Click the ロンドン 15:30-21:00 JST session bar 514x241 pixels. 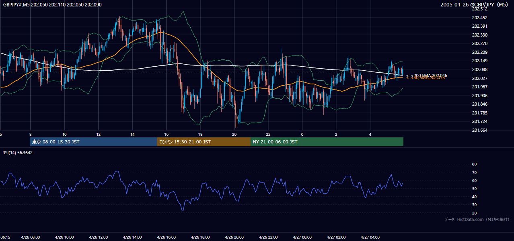click(204, 142)
